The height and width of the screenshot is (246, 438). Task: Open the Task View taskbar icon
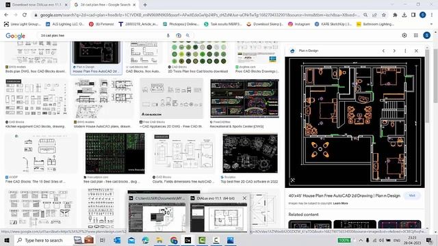coord(102,240)
